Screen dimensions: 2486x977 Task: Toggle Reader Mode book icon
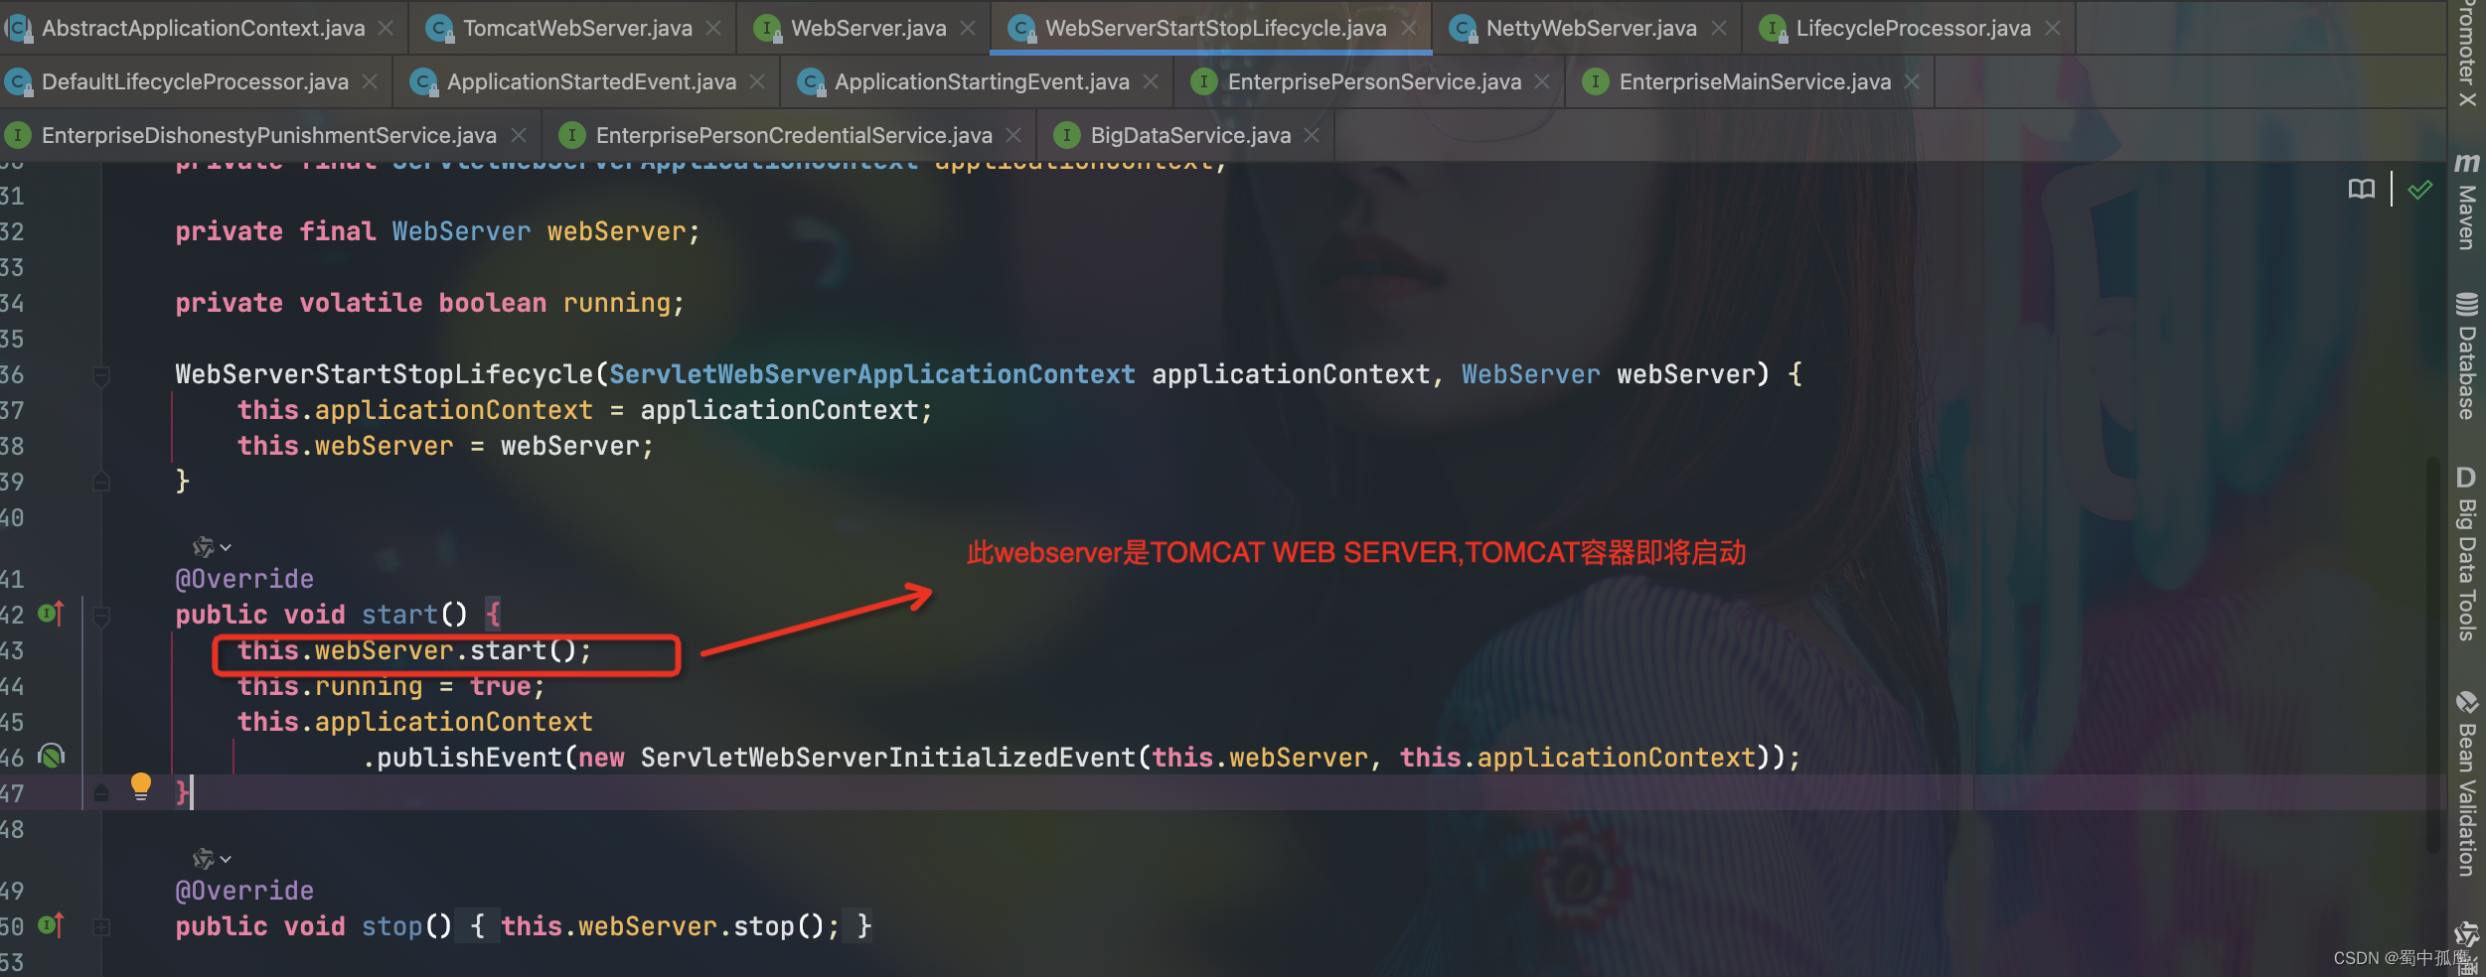2362,189
